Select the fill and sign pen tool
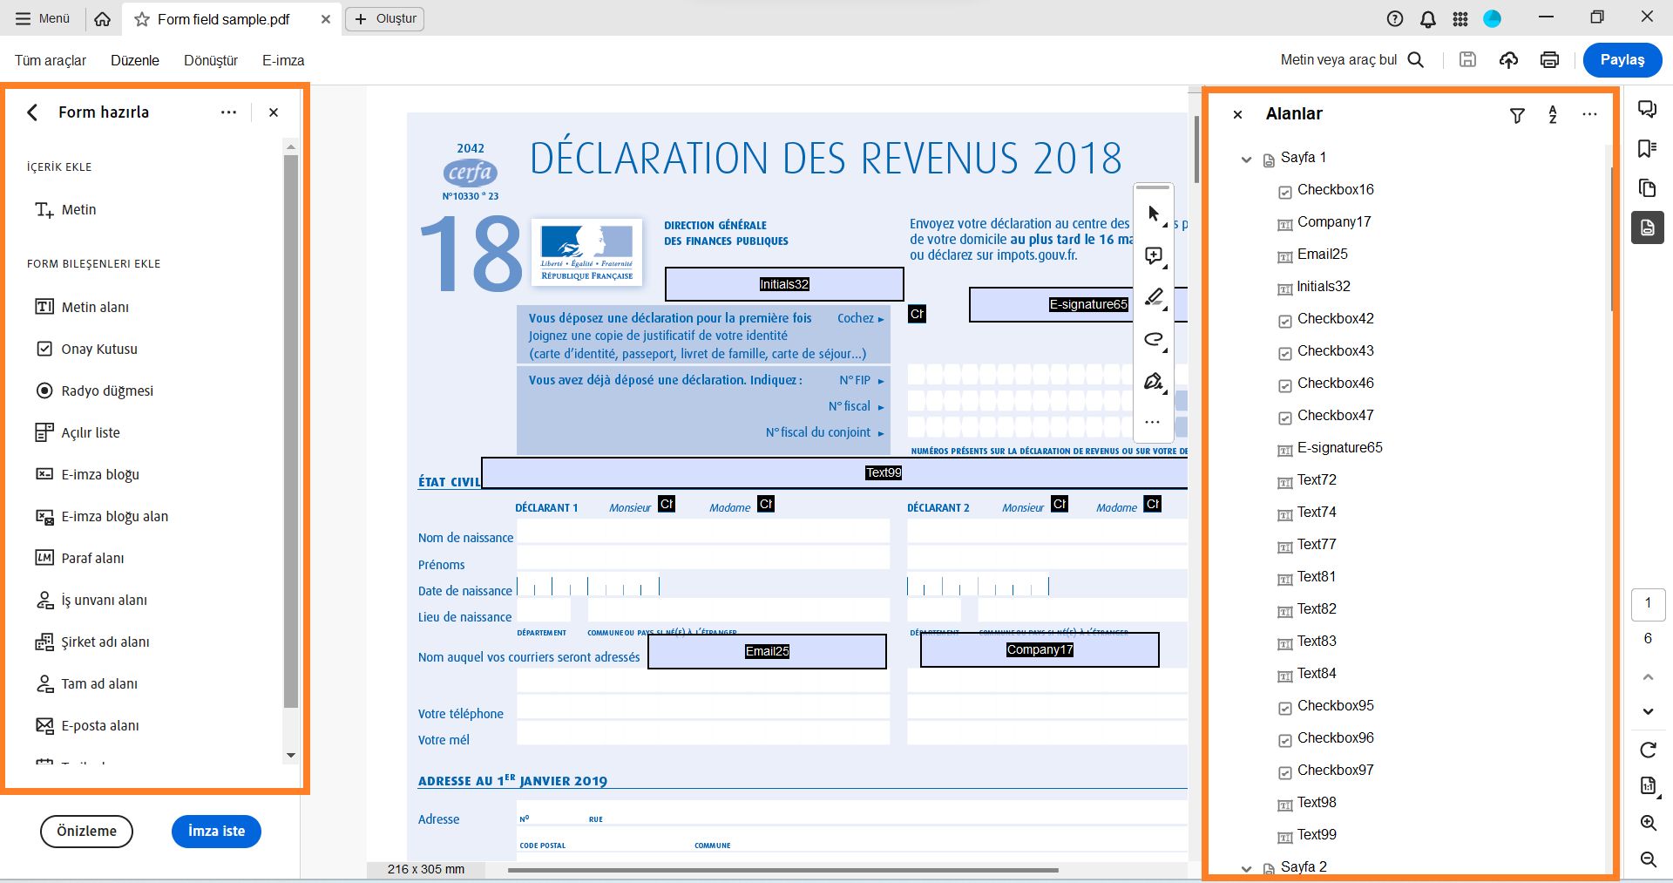This screenshot has width=1673, height=883. [1154, 382]
